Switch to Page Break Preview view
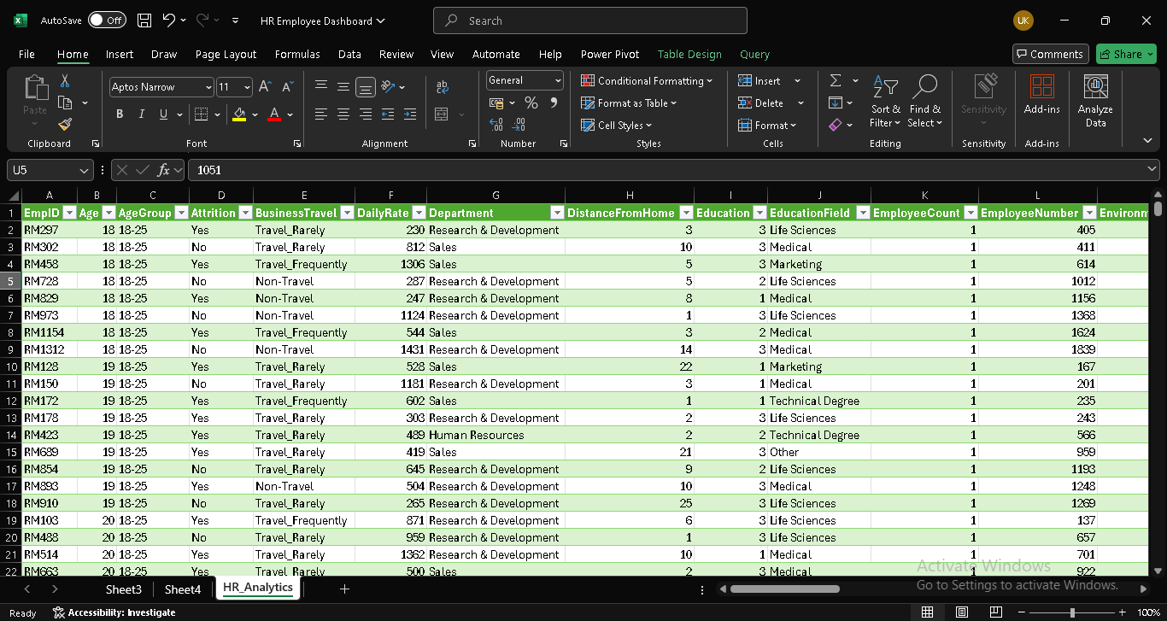Screen dimensions: 1167x621 coord(996,612)
